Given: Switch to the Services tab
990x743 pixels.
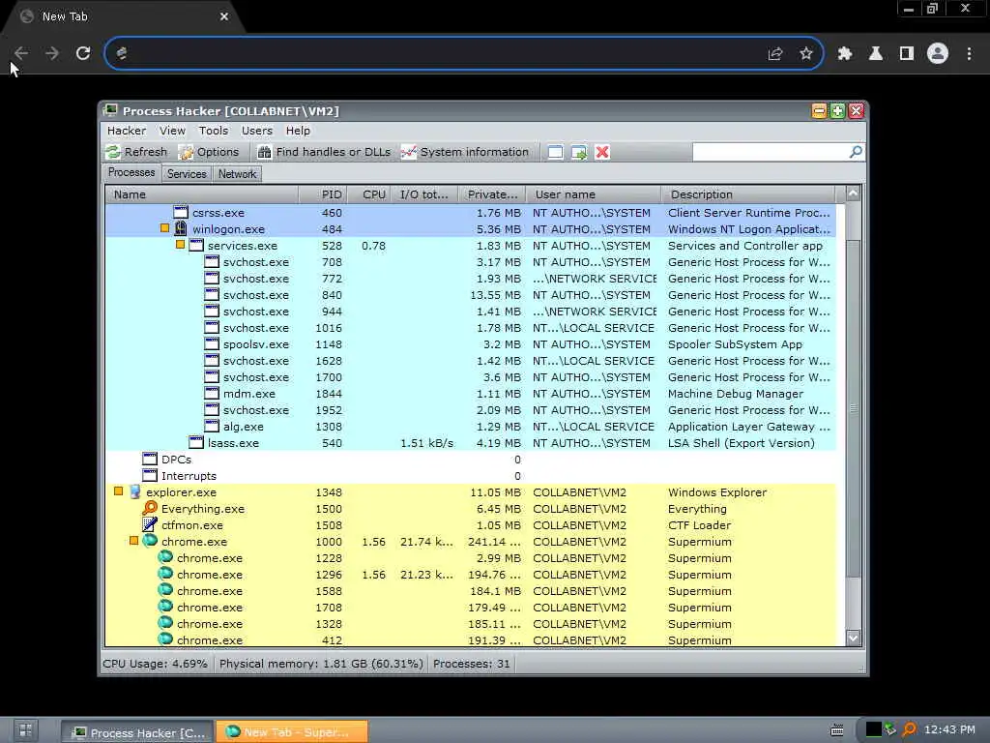Looking at the screenshot, I should point(187,174).
